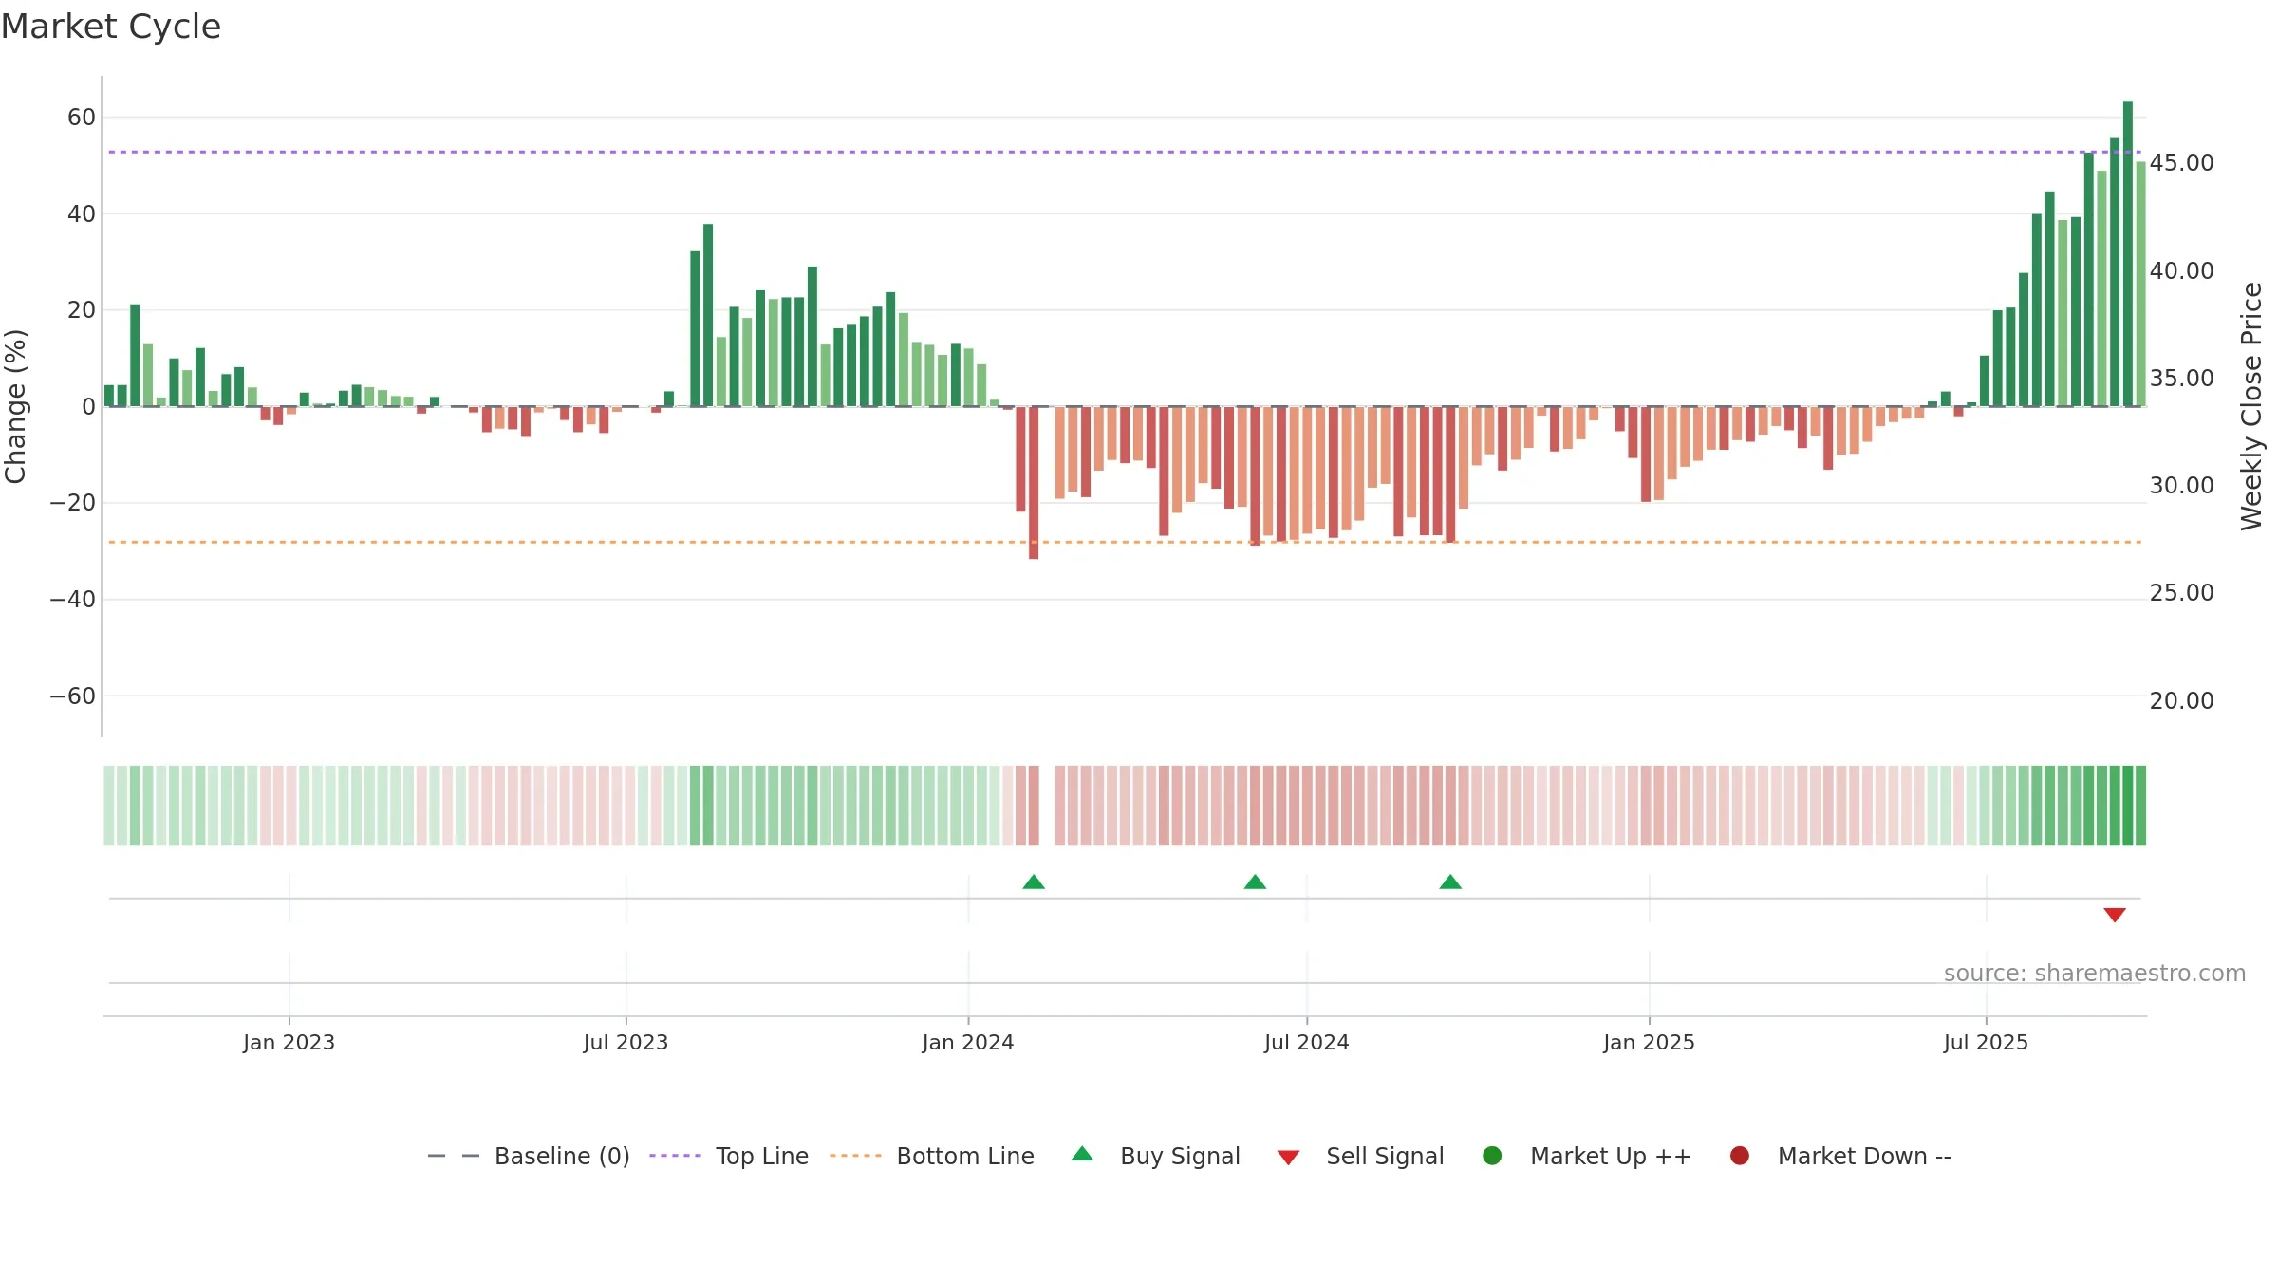
Task: Open the sharemaestro.com source text
Action: pos(2095,974)
